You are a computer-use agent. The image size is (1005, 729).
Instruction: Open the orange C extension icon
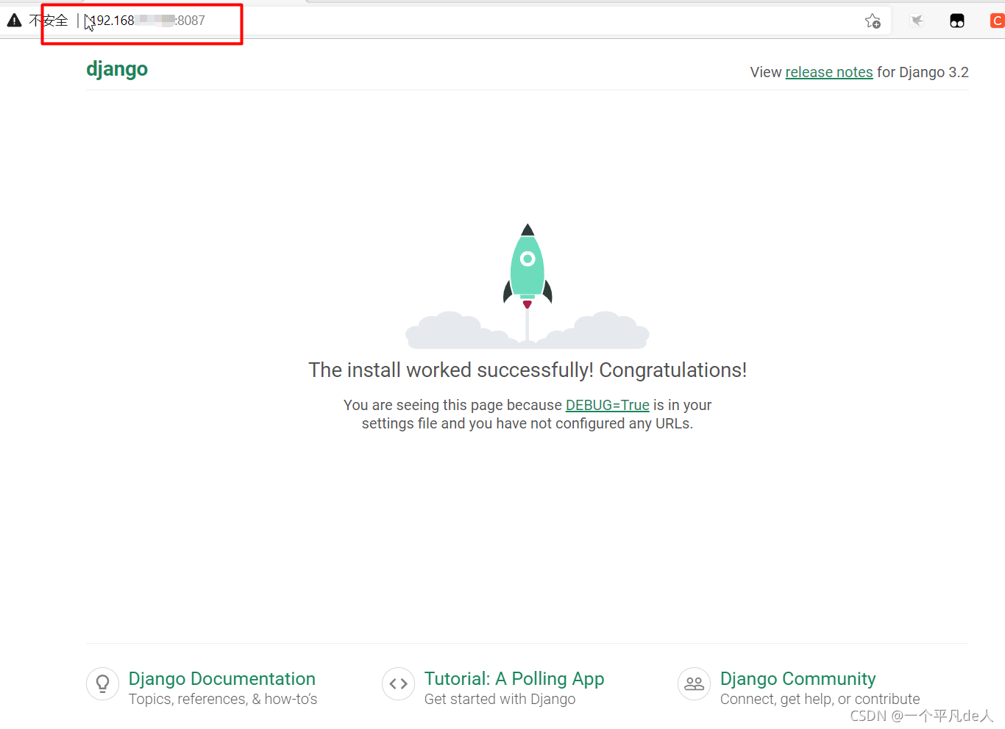tap(998, 21)
